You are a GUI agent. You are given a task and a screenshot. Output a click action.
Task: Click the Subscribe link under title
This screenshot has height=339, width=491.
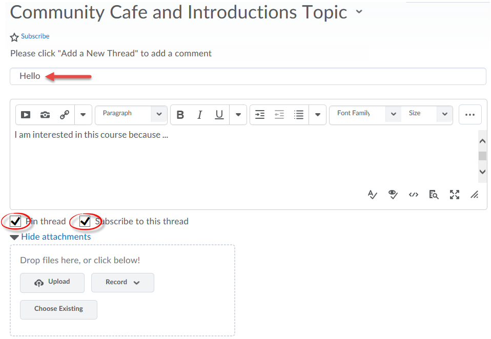(x=35, y=36)
